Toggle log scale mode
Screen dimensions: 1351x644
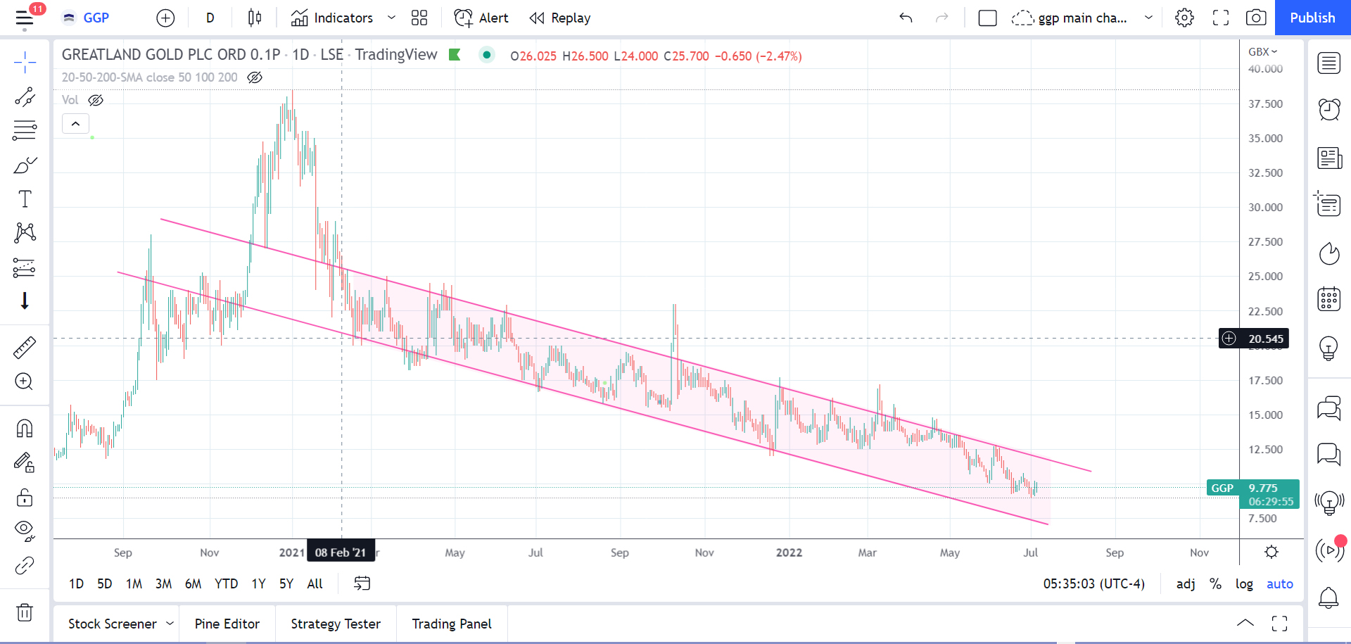tap(1244, 583)
